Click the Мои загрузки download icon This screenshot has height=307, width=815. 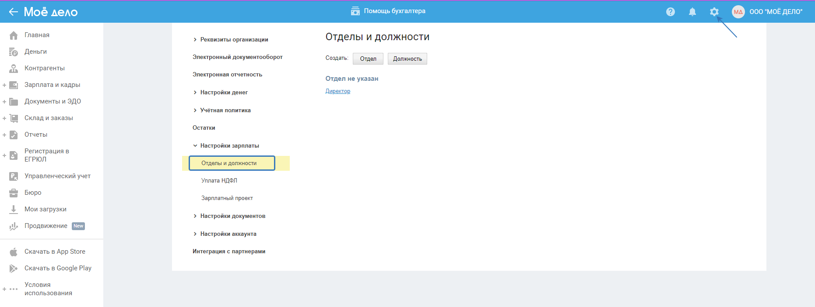pyautogui.click(x=14, y=210)
